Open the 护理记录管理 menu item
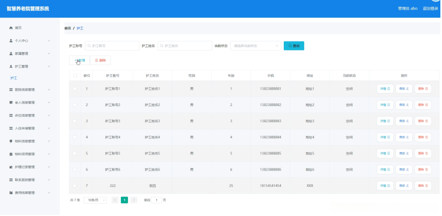Image resolution: width=442 pixels, height=216 pixels. [x=29, y=167]
